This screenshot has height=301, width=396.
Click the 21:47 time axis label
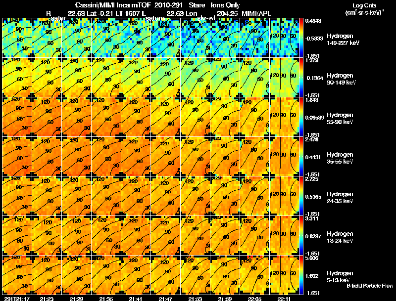[165, 299]
